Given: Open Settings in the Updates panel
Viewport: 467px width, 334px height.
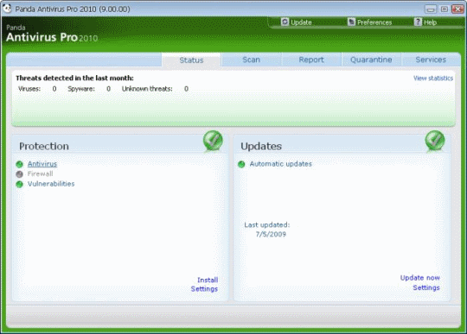Looking at the screenshot, I should point(426,287).
